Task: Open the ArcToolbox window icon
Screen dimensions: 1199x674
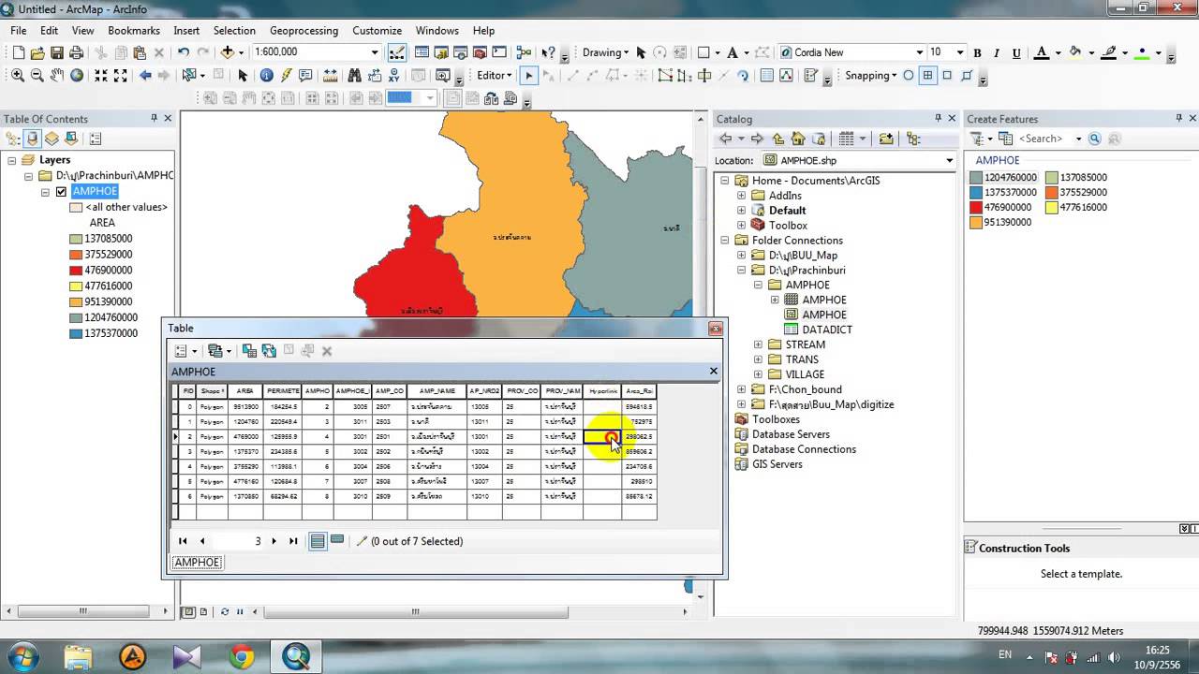Action: [x=480, y=52]
